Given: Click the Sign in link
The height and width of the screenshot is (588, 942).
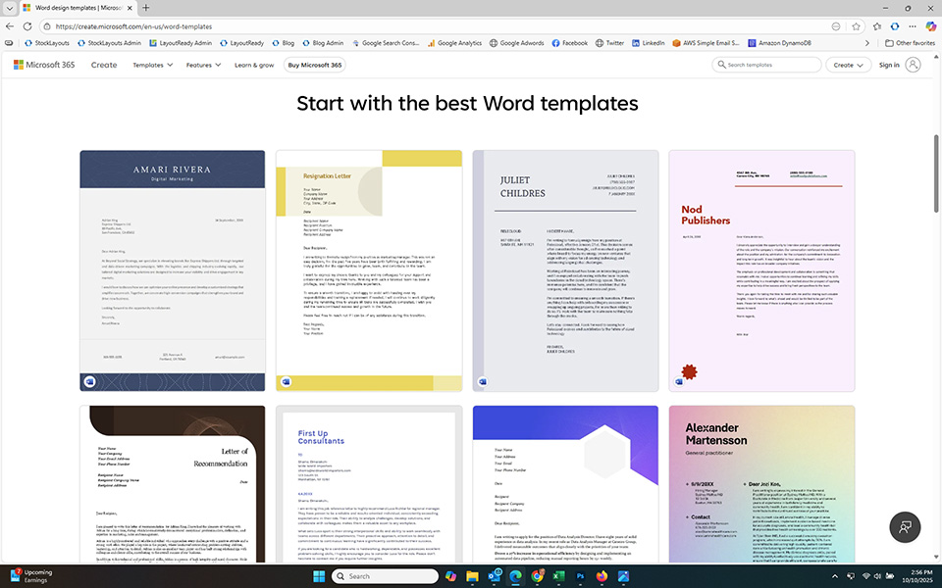Looking at the screenshot, I should 889,65.
